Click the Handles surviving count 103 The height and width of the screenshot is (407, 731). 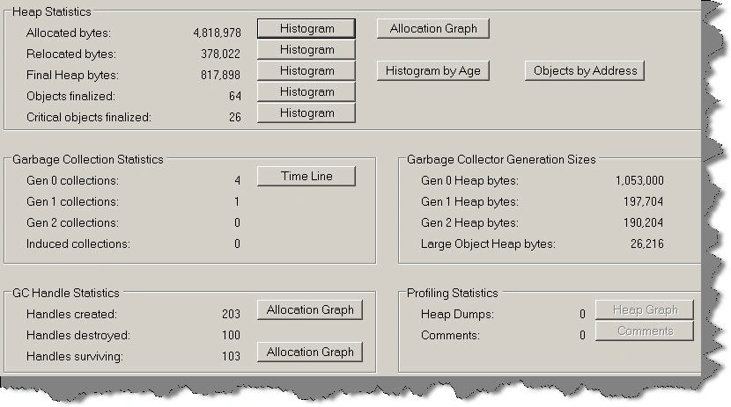click(x=231, y=356)
